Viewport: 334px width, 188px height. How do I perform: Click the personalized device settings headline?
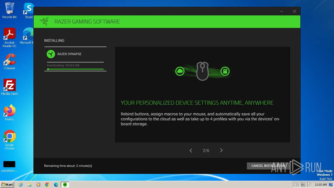[x=197, y=103]
